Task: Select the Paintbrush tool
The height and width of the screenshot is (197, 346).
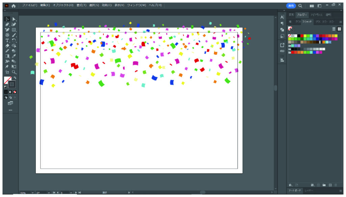Action: tap(14, 35)
